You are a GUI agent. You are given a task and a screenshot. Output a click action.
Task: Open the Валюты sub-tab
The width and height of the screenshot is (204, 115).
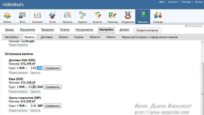point(30,37)
